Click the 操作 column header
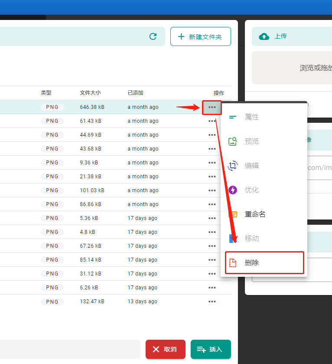The image size is (332, 364). 218,93
